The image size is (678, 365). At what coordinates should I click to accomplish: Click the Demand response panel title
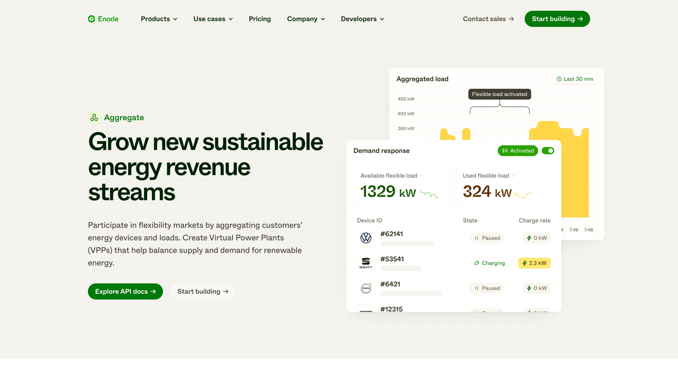[382, 151]
